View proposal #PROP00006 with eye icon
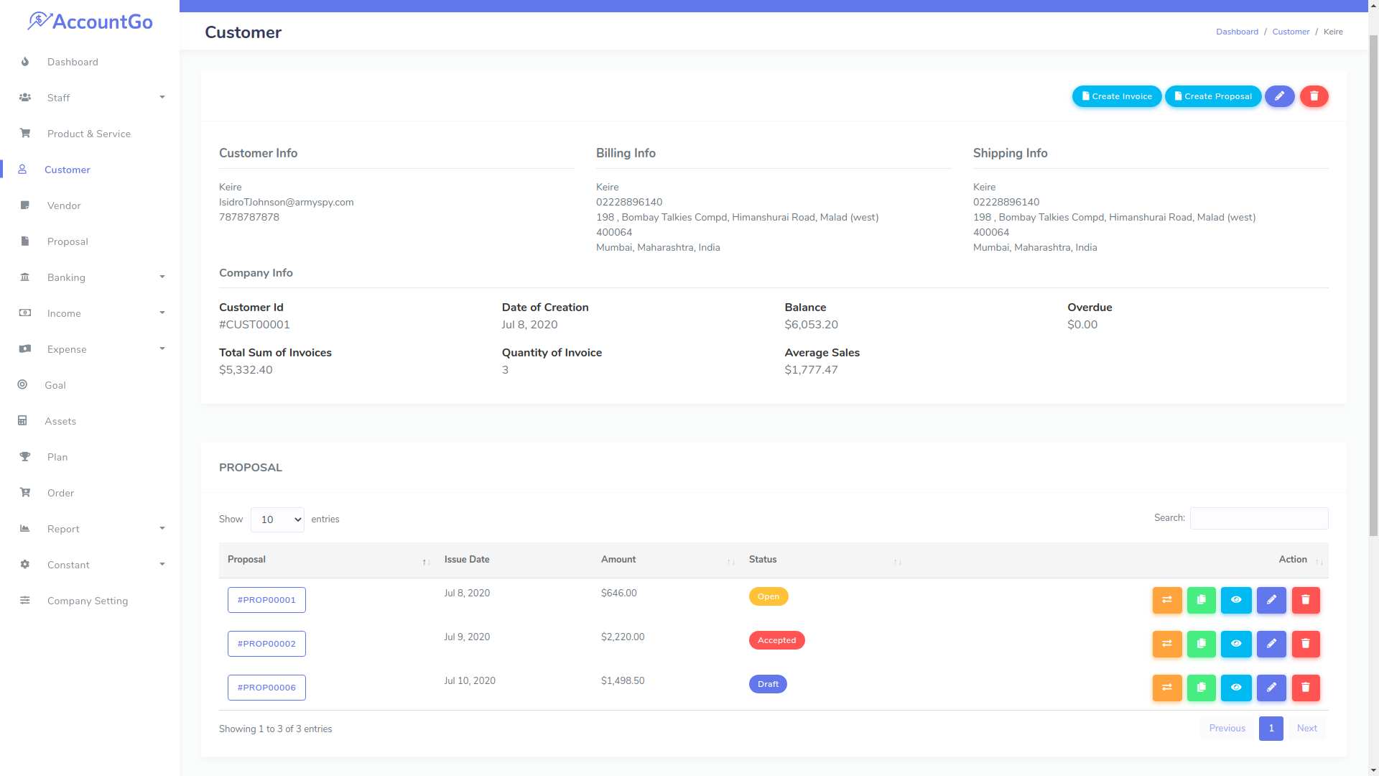 pos(1236,688)
